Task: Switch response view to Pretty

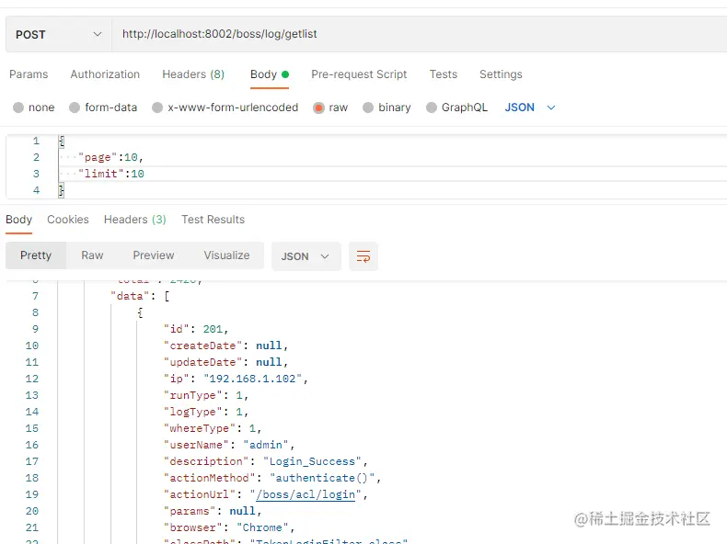Action: (x=36, y=255)
